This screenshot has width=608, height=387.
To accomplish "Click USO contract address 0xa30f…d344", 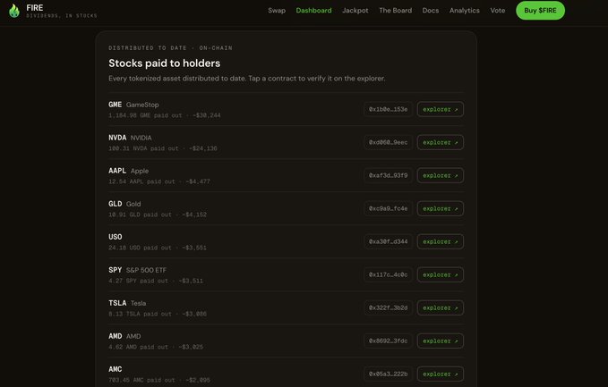I will (x=388, y=241).
